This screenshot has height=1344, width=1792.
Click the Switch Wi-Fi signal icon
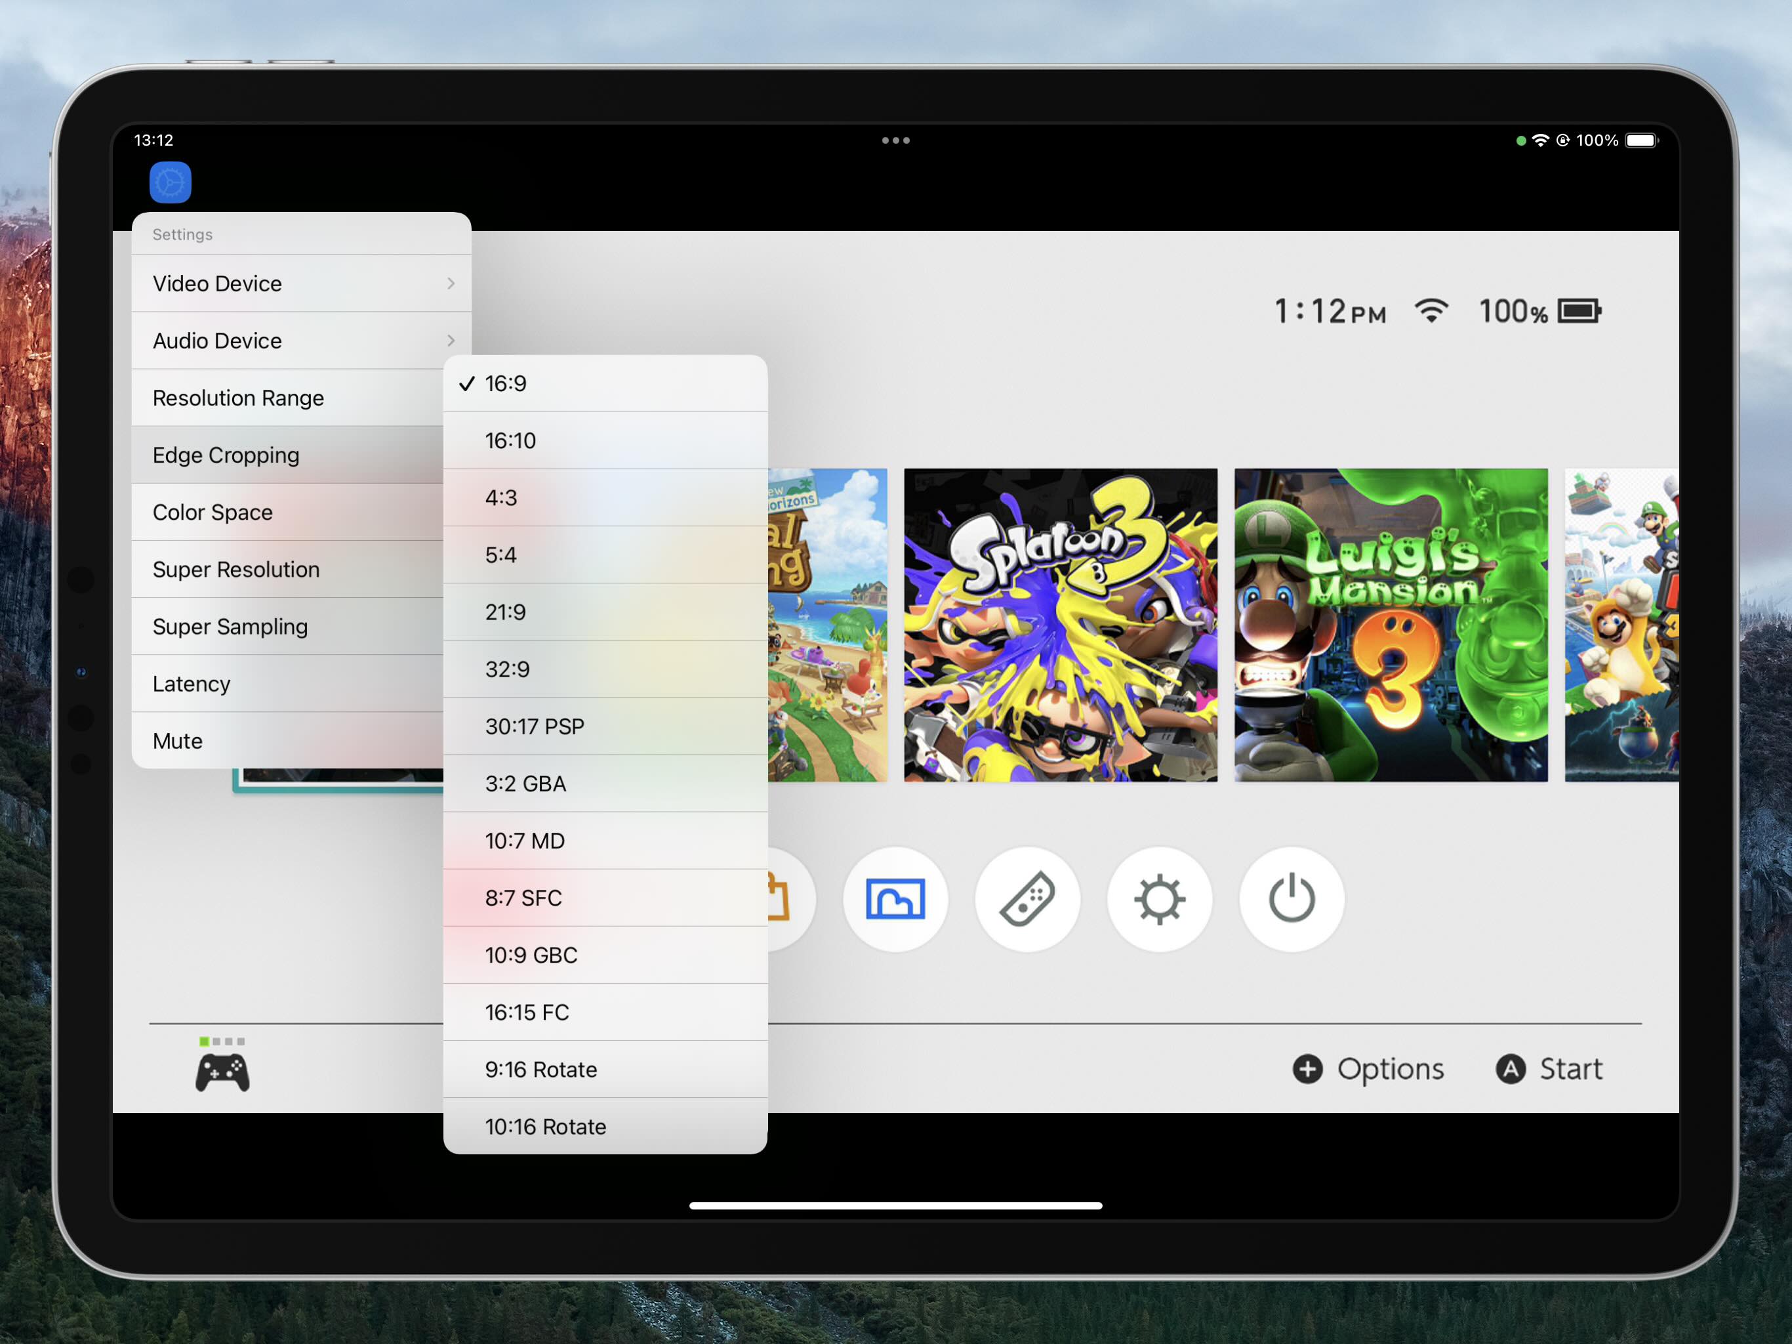click(x=1431, y=310)
